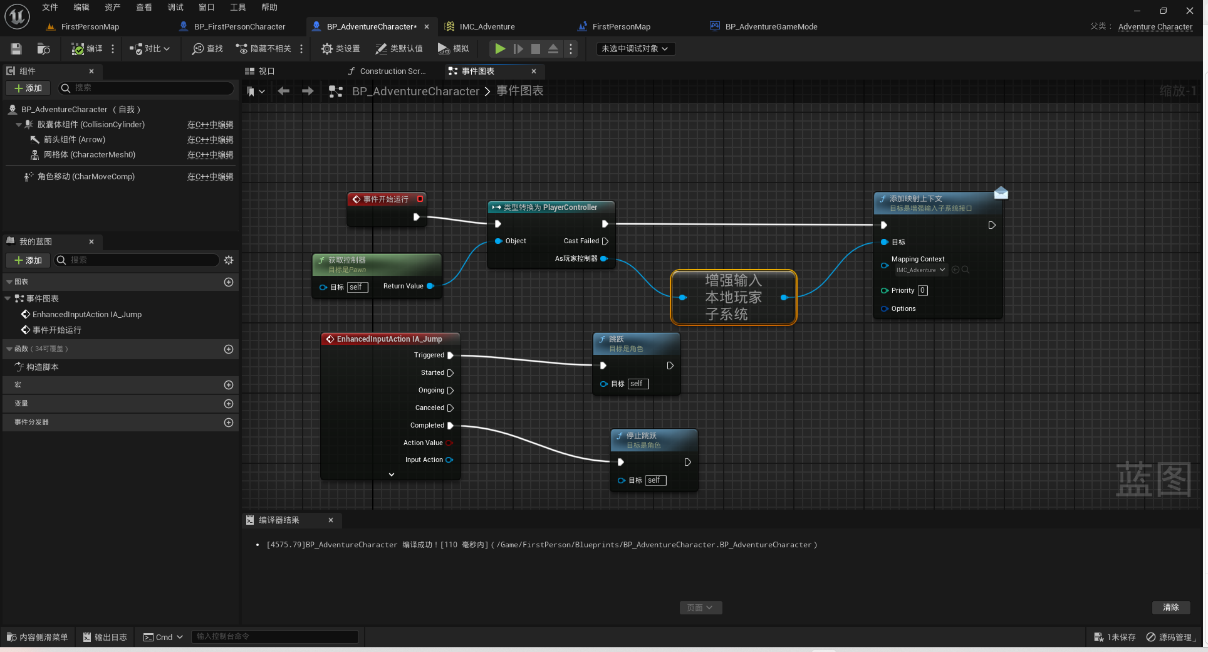Click the save icon in the toolbar
The height and width of the screenshot is (652, 1208).
[16, 49]
